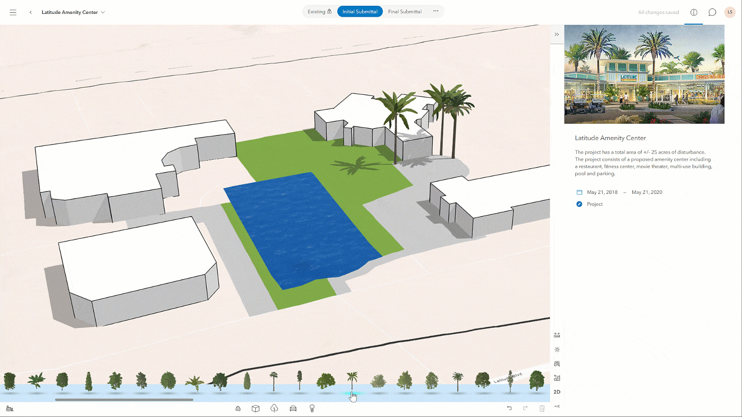The width and height of the screenshot is (742, 417).
Task: Activate the measurement tool
Action: tap(557, 334)
